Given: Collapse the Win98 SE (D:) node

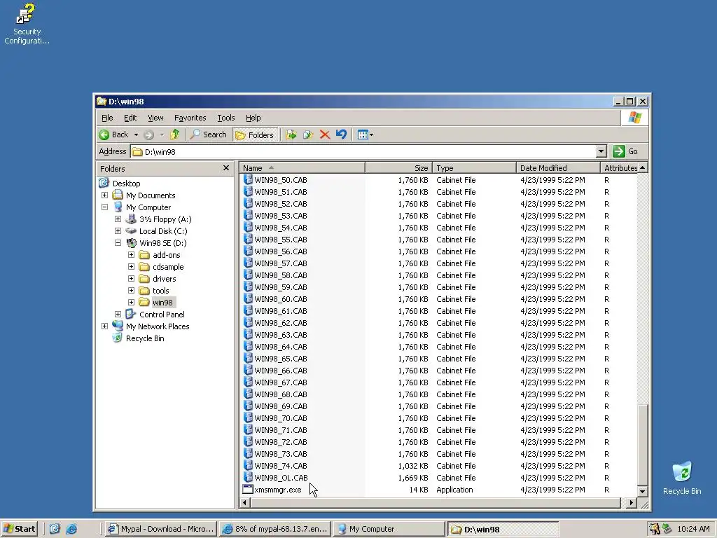Looking at the screenshot, I should tap(118, 243).
